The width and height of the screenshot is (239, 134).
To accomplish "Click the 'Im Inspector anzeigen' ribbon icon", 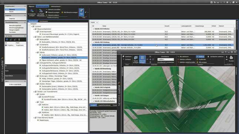I will (32, 13).
